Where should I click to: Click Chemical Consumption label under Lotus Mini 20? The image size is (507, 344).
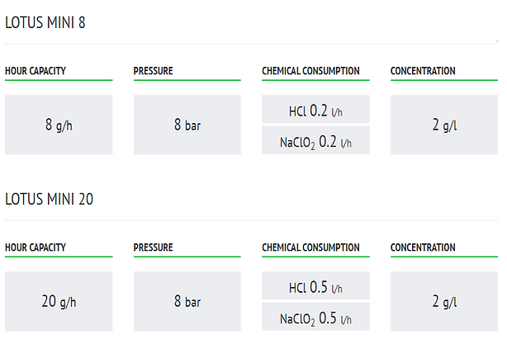click(310, 247)
